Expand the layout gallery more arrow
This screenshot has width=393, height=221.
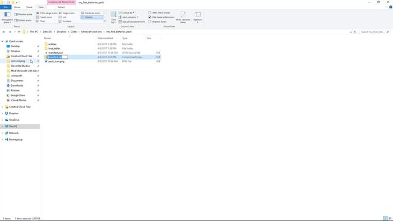(x=105, y=21)
